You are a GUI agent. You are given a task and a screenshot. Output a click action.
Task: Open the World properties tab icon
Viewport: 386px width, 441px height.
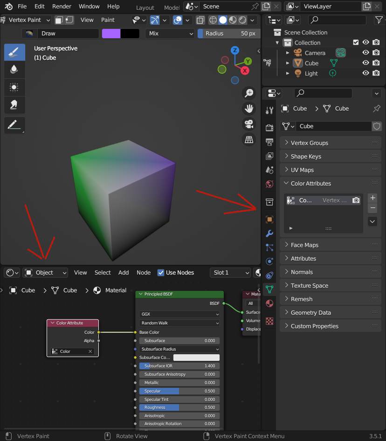pos(269,184)
